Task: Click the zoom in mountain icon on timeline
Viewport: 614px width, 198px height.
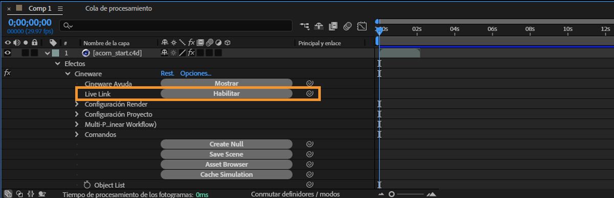Action: tap(431, 194)
